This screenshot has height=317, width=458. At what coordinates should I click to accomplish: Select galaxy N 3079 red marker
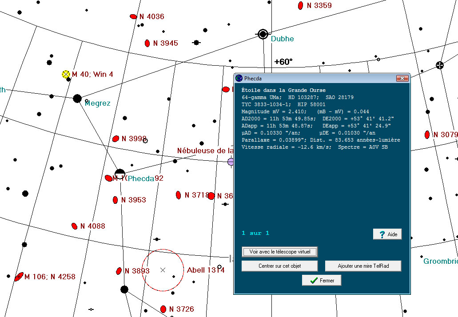pos(427,135)
